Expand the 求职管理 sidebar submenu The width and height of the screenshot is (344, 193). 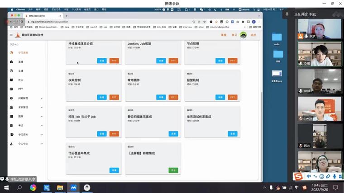[x=42, y=107]
